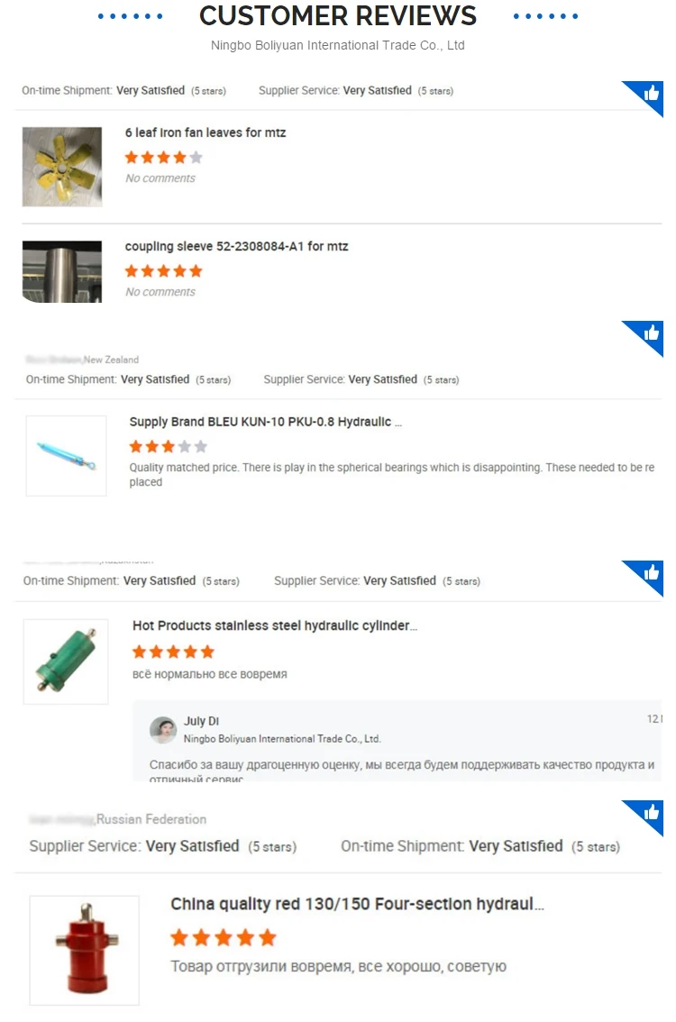676x1022 pixels.
Task: Click July Di reviewer name
Action: tap(201, 721)
